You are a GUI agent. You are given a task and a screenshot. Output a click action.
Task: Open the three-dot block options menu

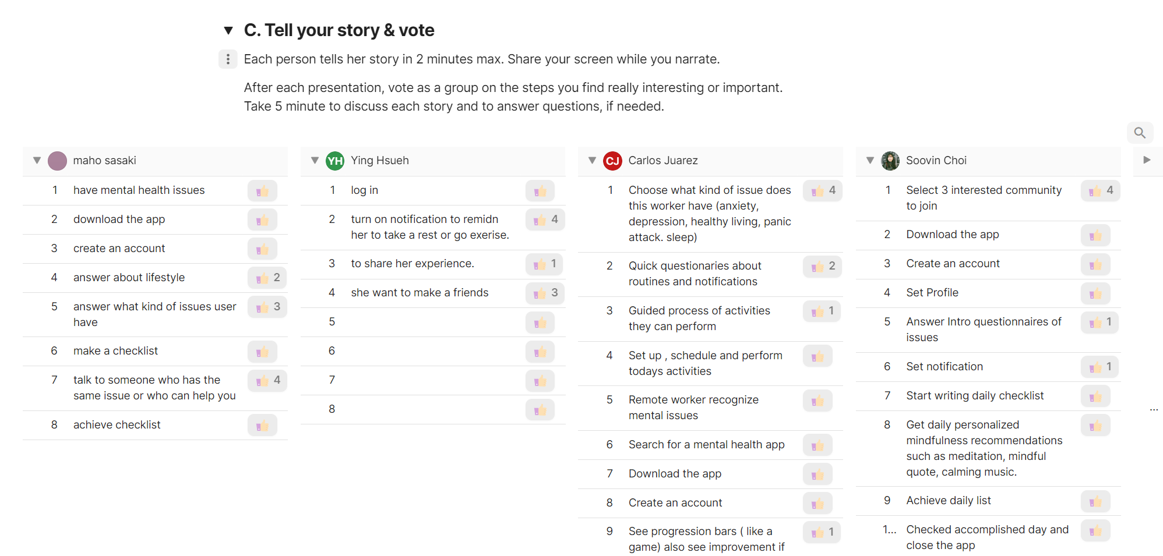click(x=228, y=59)
